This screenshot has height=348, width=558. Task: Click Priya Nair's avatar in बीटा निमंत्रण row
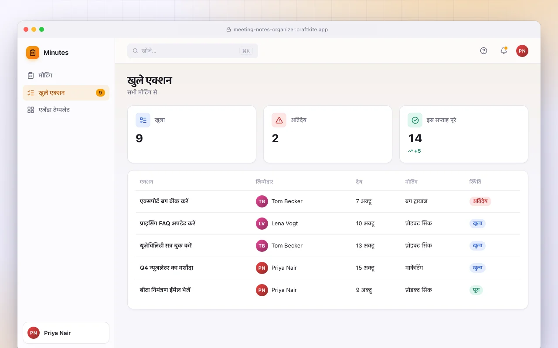click(x=262, y=290)
